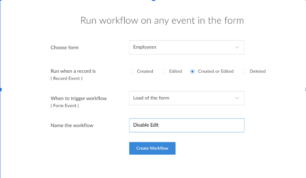Click the Name the workflow label
This screenshot has height=178, width=306.
click(72, 126)
